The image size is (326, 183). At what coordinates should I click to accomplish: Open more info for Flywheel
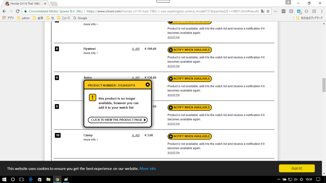click(91, 53)
